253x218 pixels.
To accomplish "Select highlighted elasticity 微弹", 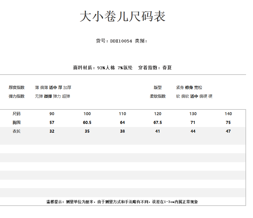I will pos(48,96).
